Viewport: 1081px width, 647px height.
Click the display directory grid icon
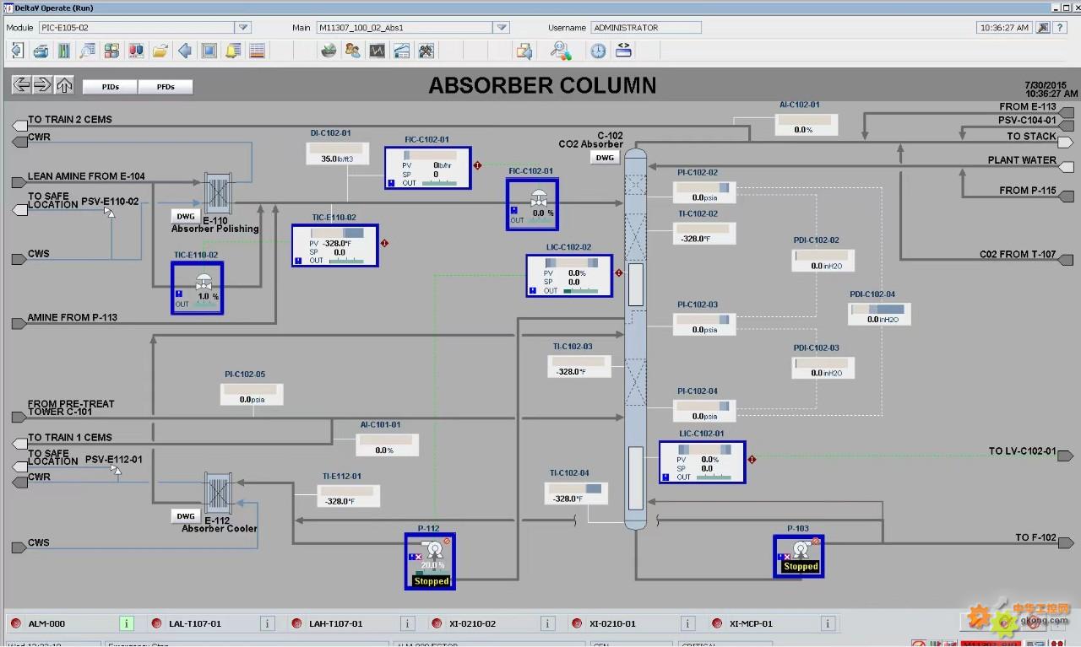111,51
